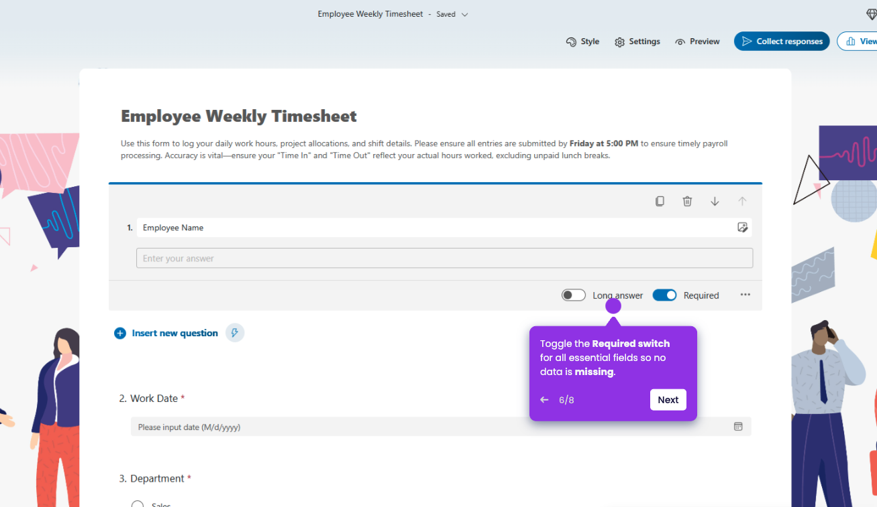This screenshot has height=507, width=877.
Task: Insert new question
Action: [166, 333]
